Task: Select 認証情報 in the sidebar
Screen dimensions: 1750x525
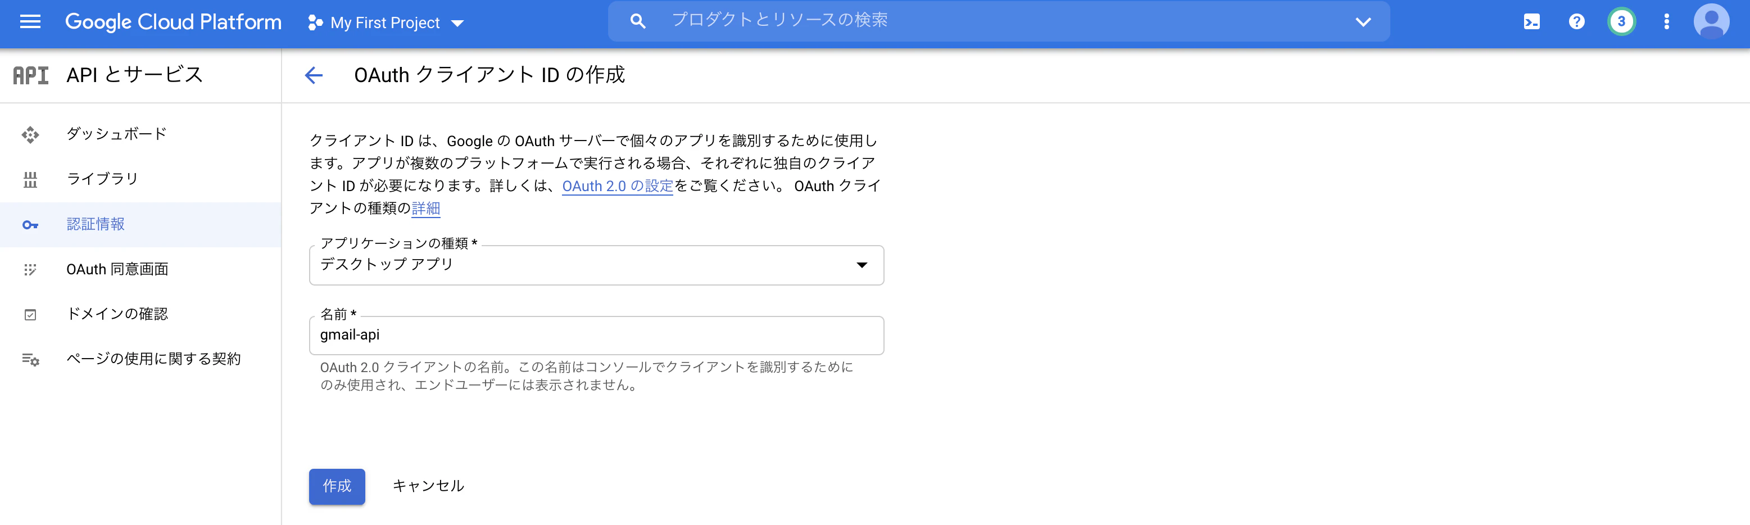Action: coord(140,224)
